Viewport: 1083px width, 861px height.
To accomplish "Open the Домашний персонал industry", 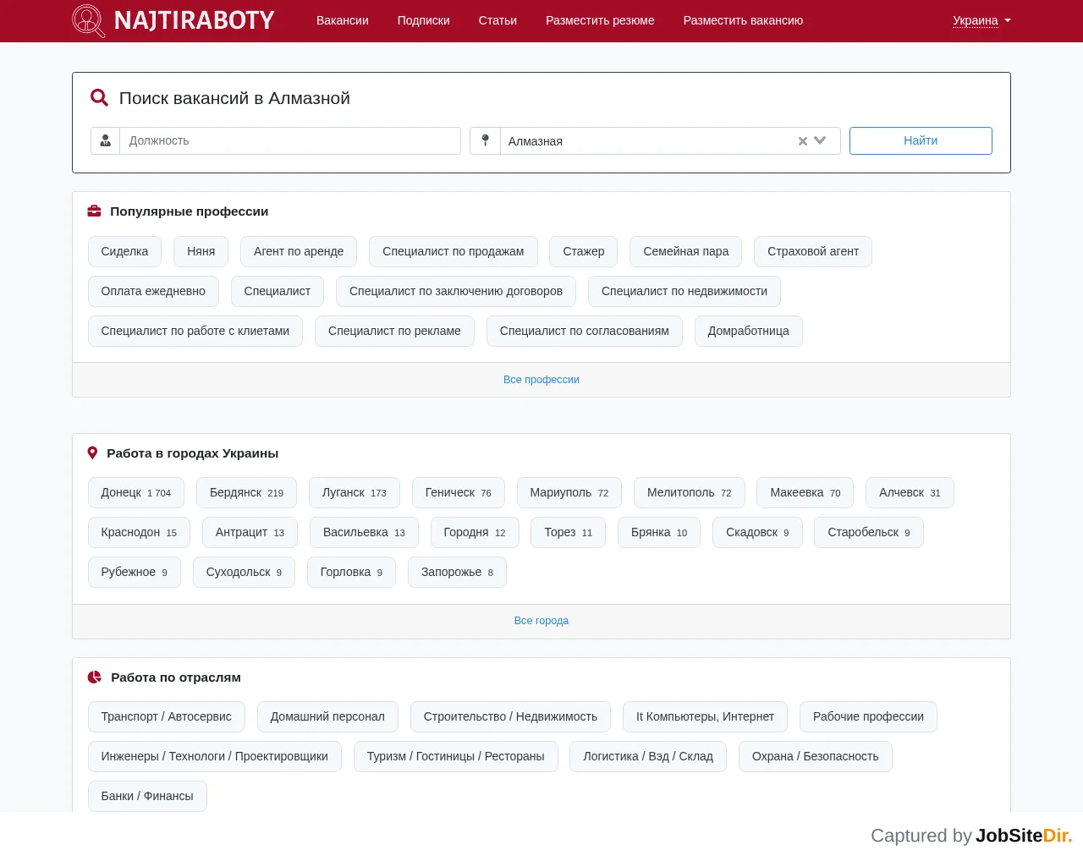I will (327, 716).
